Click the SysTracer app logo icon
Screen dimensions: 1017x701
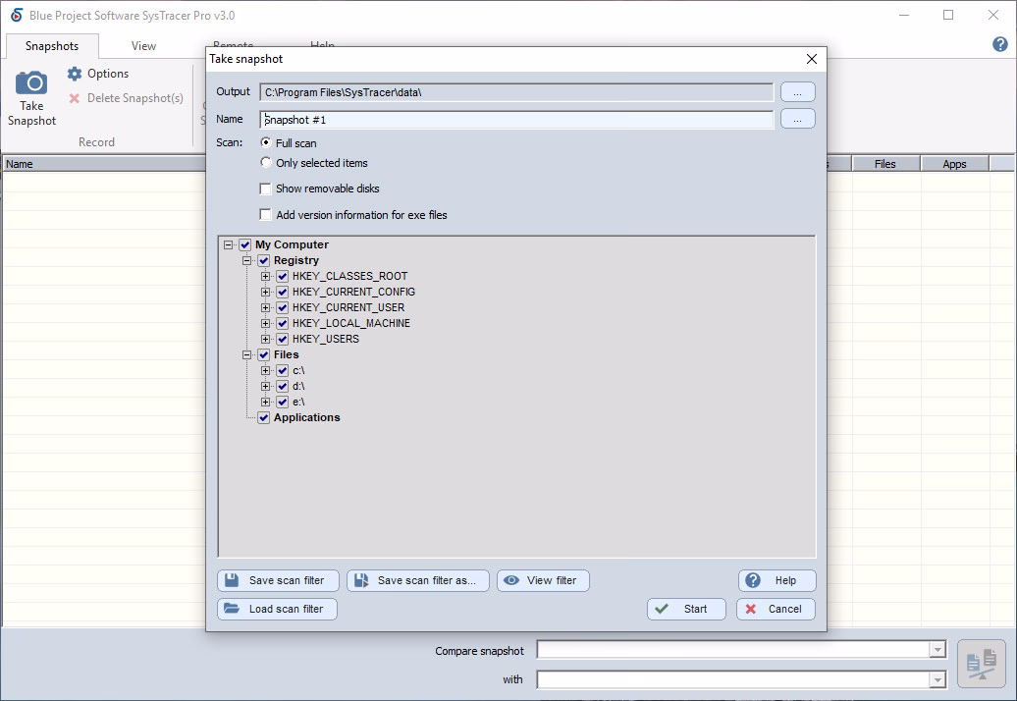tap(17, 15)
